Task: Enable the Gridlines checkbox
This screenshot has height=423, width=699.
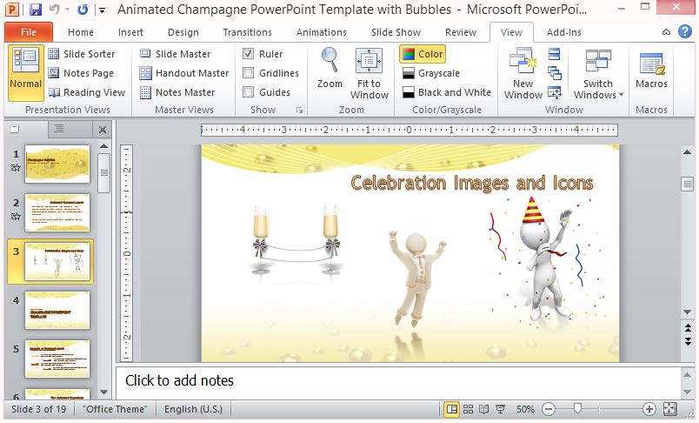Action: click(249, 73)
